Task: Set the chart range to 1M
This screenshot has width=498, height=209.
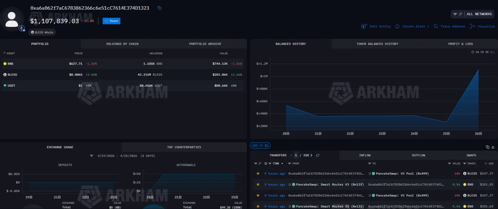Action: (482, 52)
